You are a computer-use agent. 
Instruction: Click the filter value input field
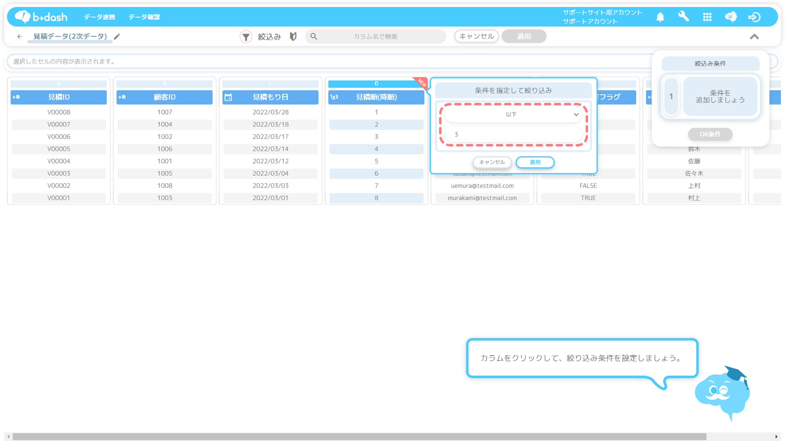513,134
